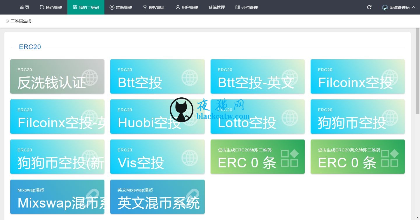Open the Btt空投-英文 card
Screen dimensions: 420x220
click(258, 76)
